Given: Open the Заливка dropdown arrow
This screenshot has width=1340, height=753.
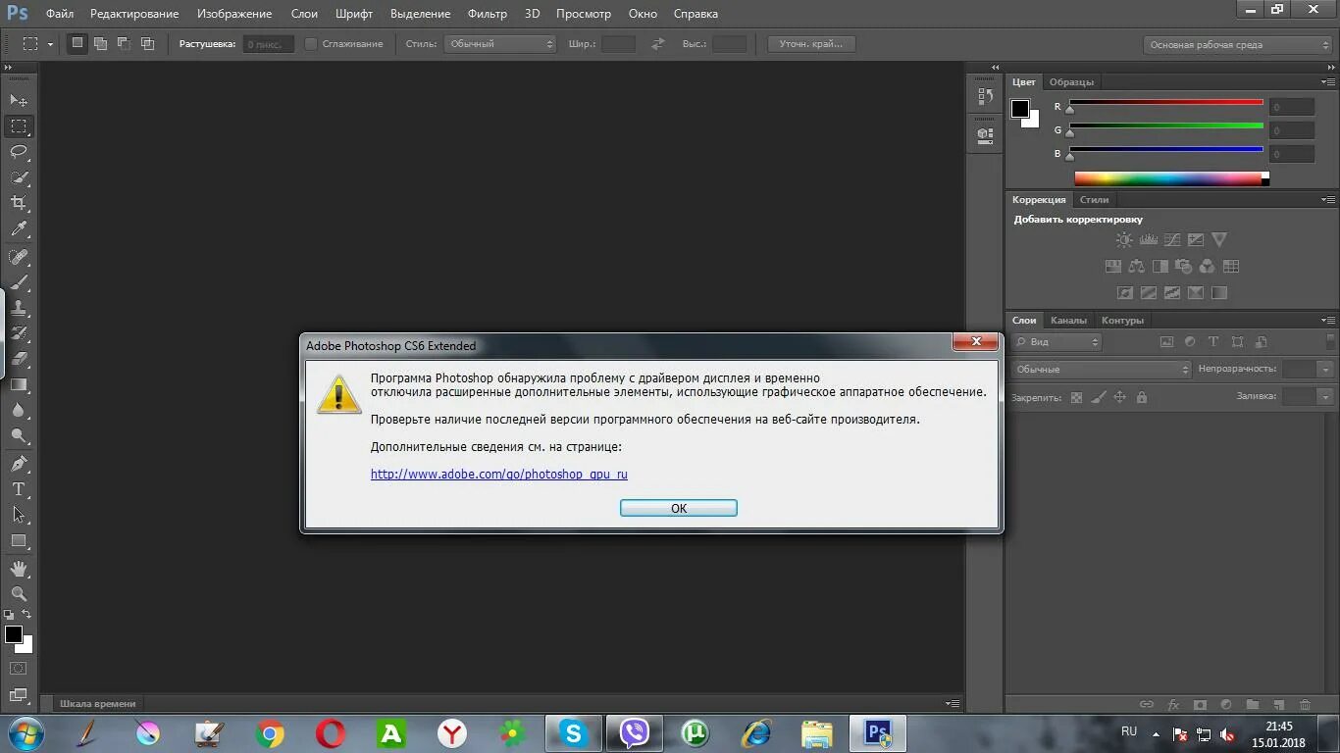Looking at the screenshot, I should point(1326,397).
